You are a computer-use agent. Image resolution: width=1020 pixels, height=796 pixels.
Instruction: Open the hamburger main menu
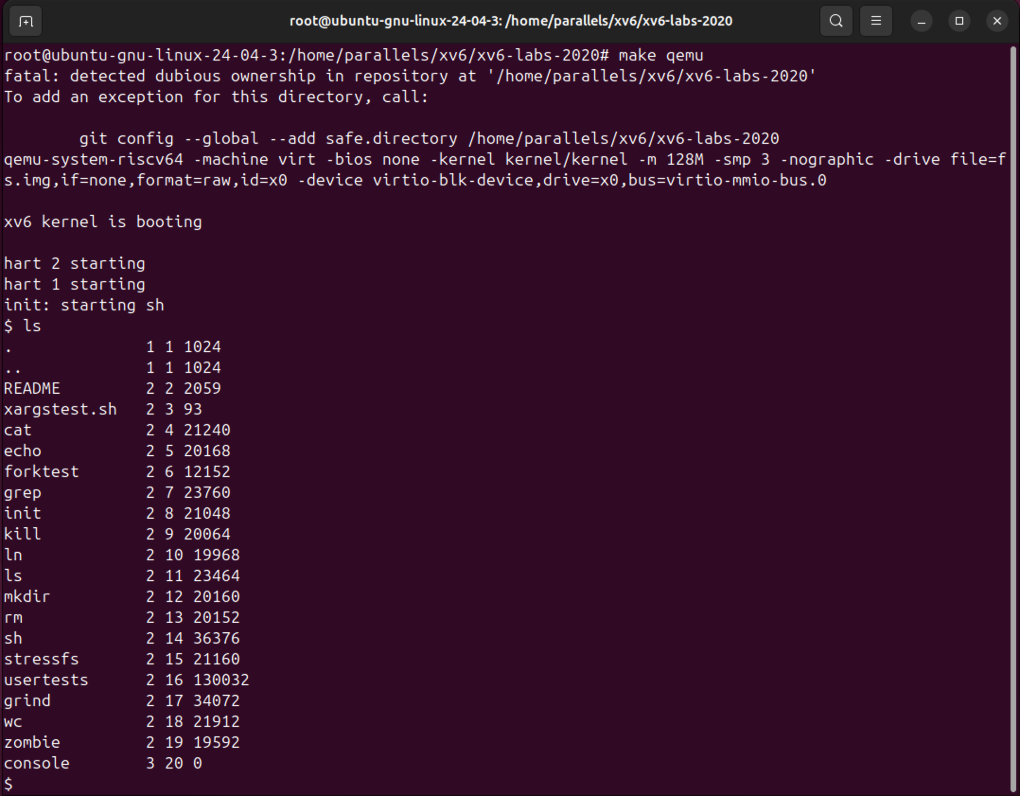(876, 21)
